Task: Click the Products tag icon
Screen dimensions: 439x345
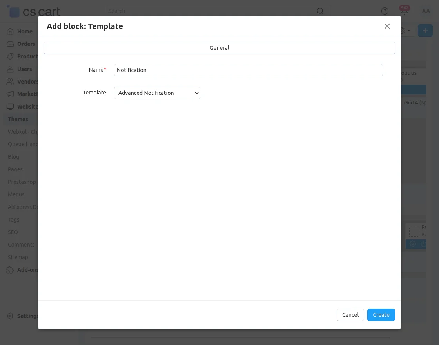Action: [x=11, y=56]
